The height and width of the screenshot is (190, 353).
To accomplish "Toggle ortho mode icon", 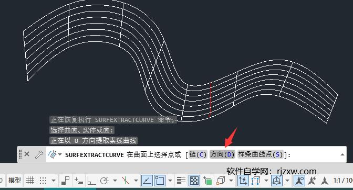I will pyautogui.click(x=91, y=181).
